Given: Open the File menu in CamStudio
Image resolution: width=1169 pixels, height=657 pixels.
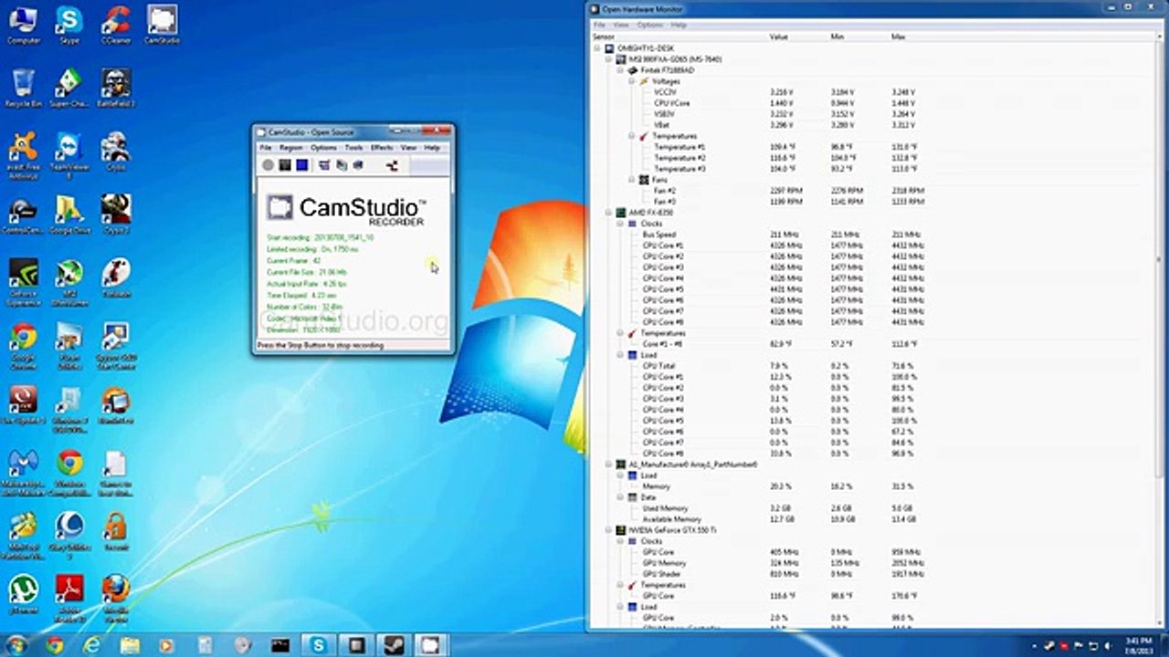Looking at the screenshot, I should pyautogui.click(x=266, y=147).
